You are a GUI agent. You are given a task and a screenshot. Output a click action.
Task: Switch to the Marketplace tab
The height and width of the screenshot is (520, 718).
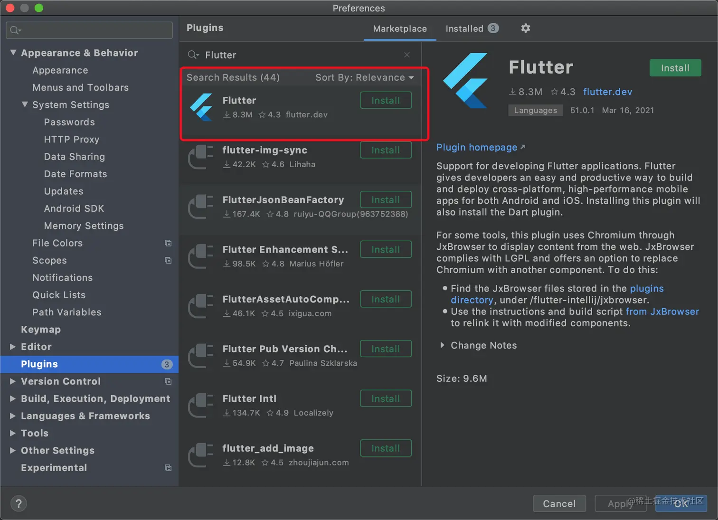pos(400,28)
